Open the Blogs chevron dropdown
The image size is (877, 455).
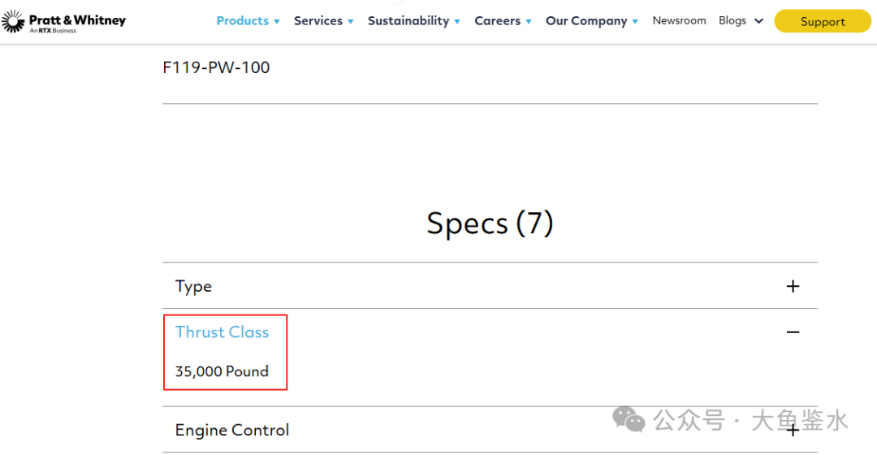pos(759,21)
